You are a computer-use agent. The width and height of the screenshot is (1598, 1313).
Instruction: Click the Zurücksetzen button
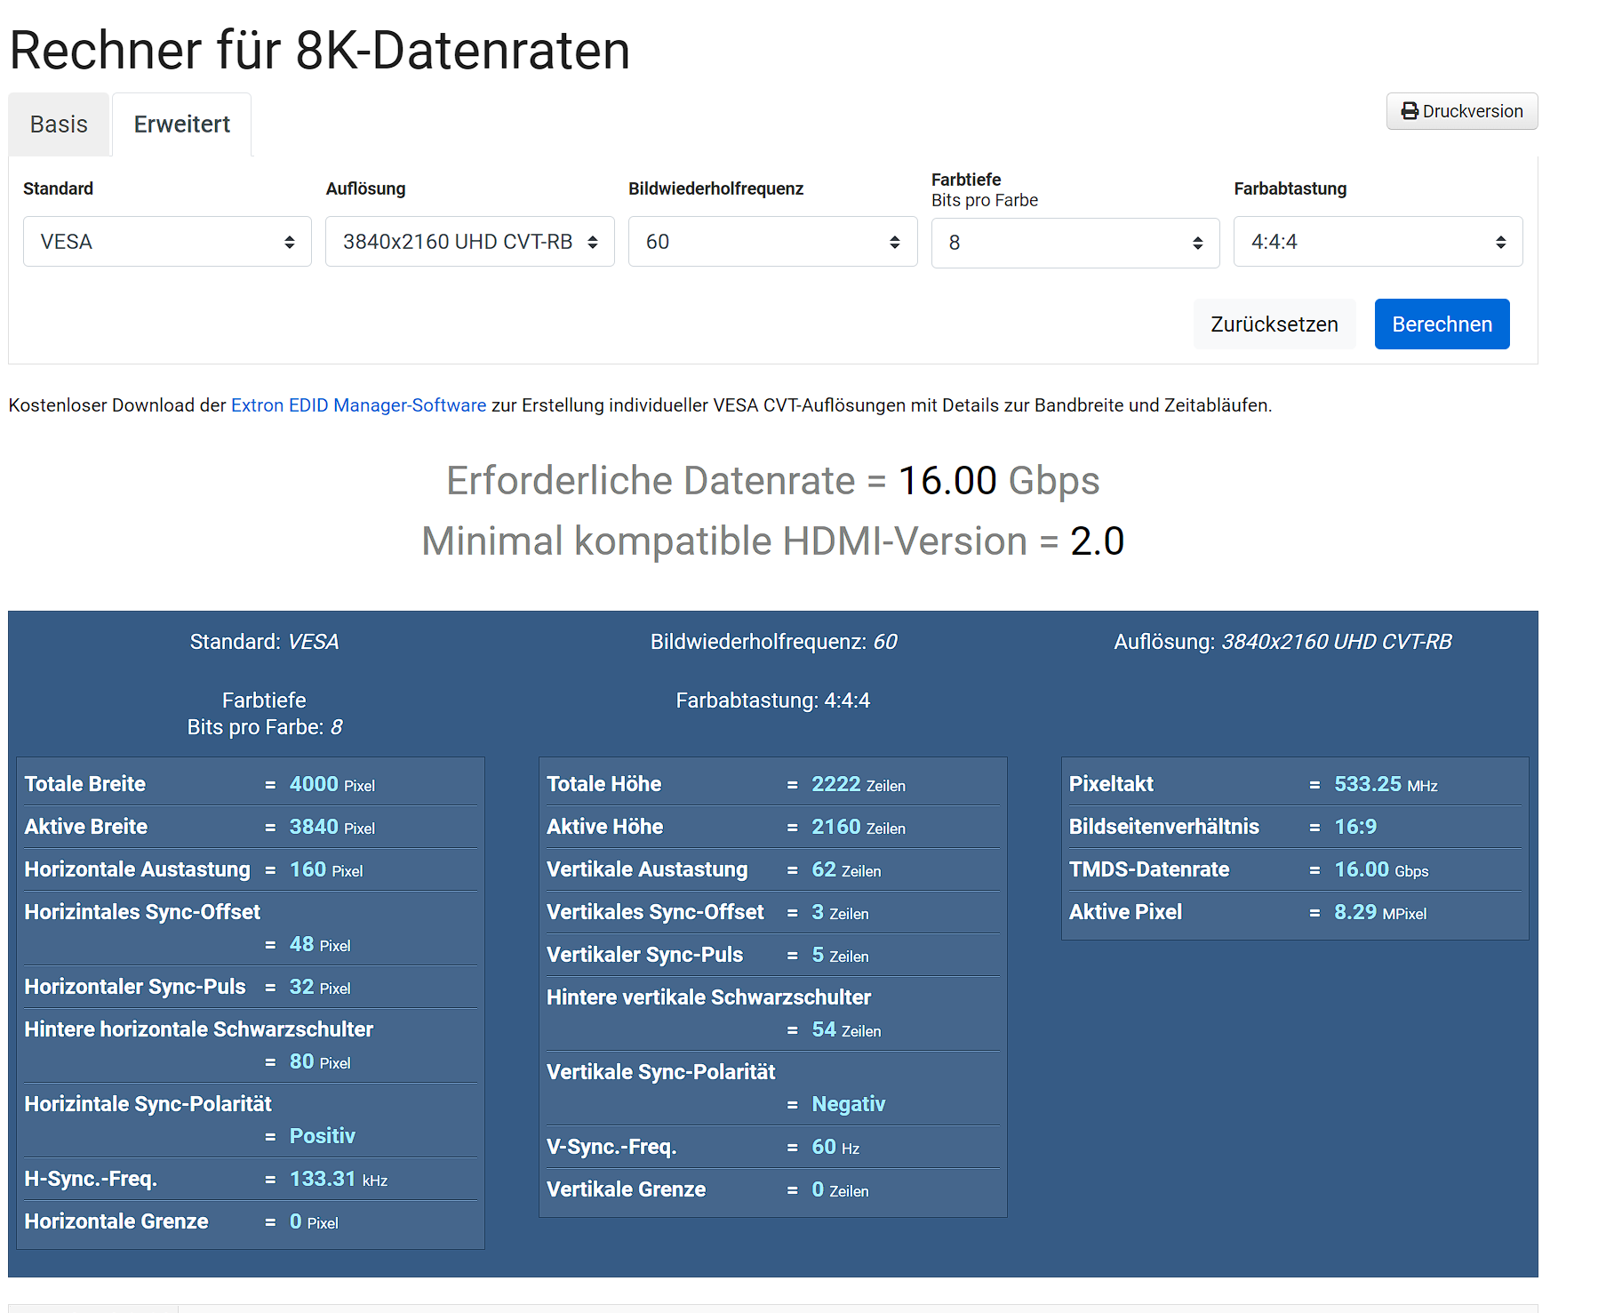pos(1274,324)
